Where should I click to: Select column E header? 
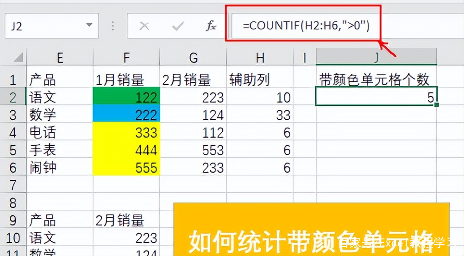pos(60,57)
